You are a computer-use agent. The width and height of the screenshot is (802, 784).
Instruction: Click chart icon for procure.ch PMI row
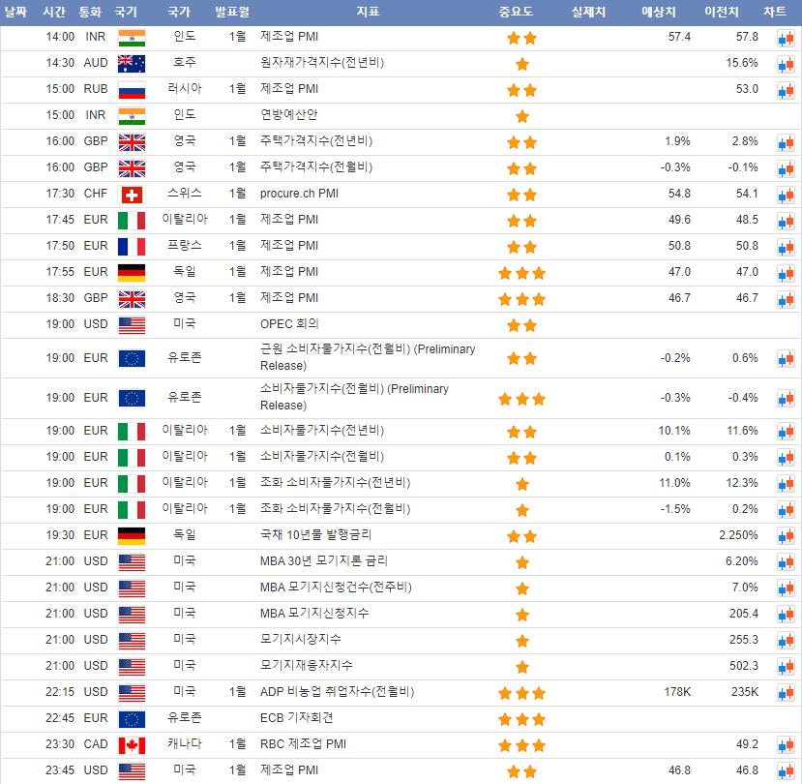(785, 195)
